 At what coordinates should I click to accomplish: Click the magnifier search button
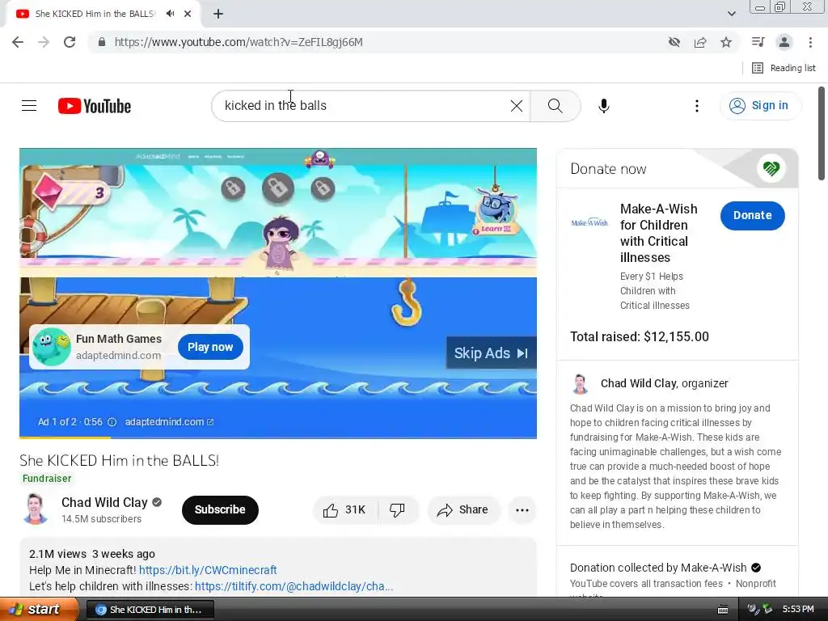[555, 106]
